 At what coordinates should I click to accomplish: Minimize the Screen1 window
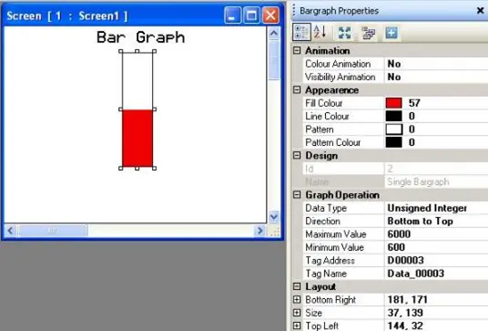click(x=232, y=15)
